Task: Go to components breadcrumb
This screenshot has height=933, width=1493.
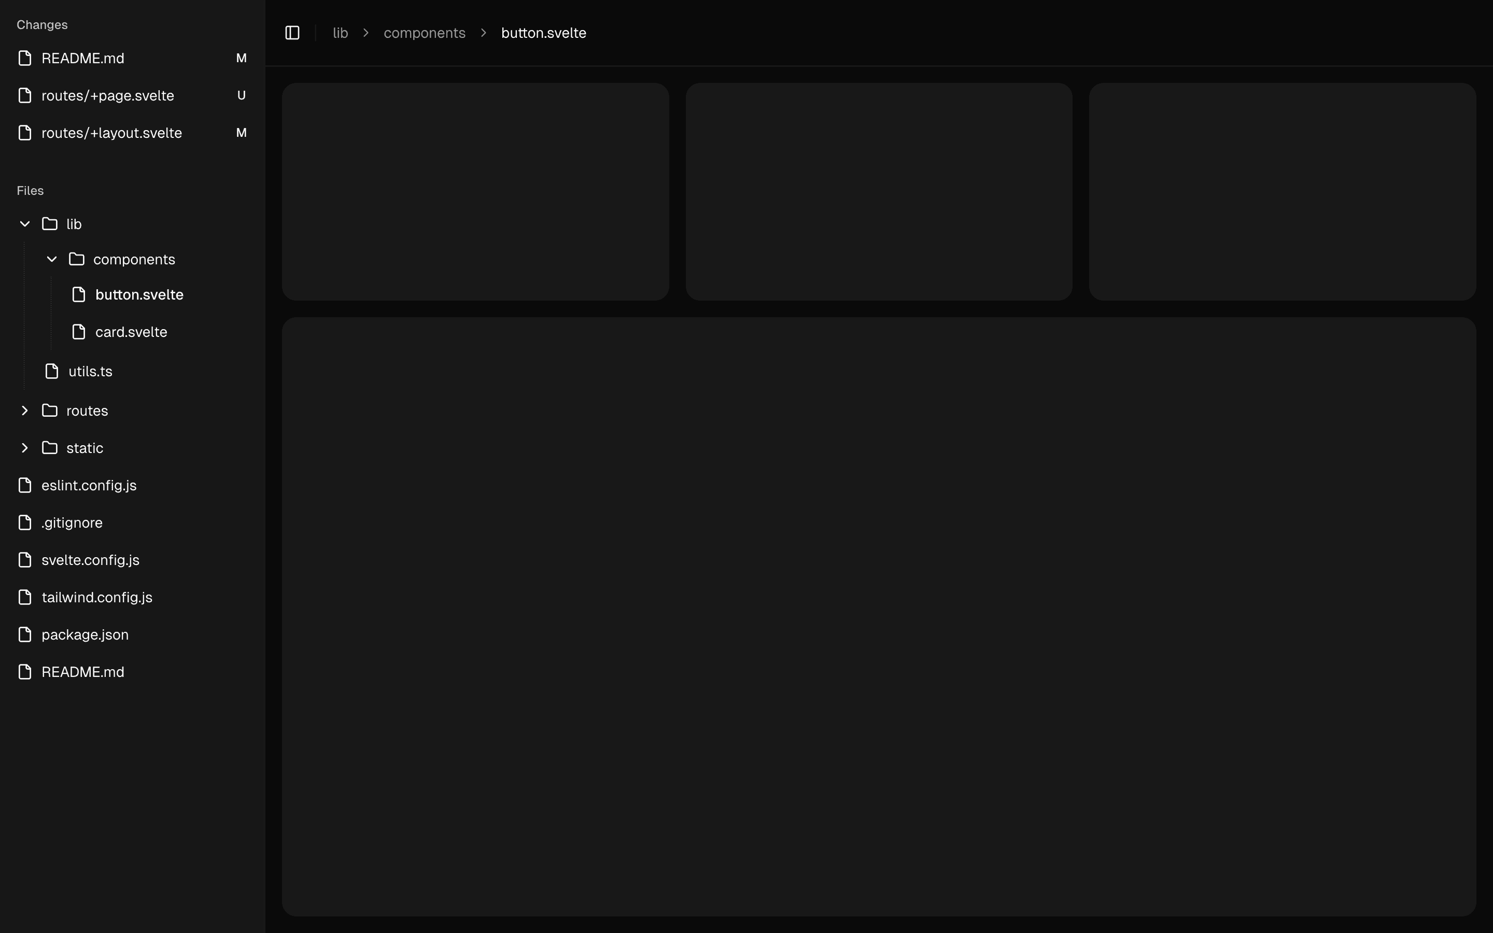Action: [425, 33]
